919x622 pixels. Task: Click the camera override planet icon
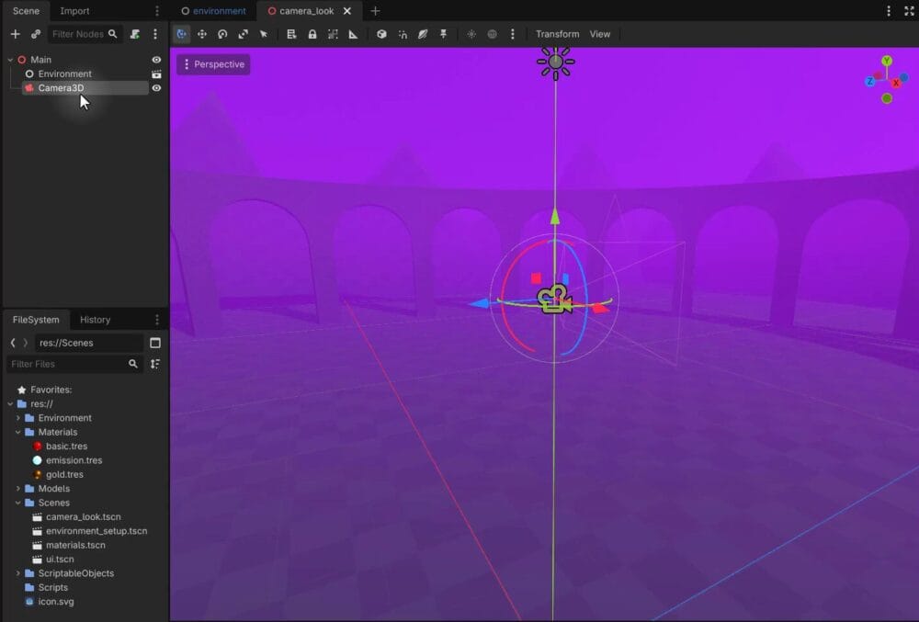pos(423,34)
